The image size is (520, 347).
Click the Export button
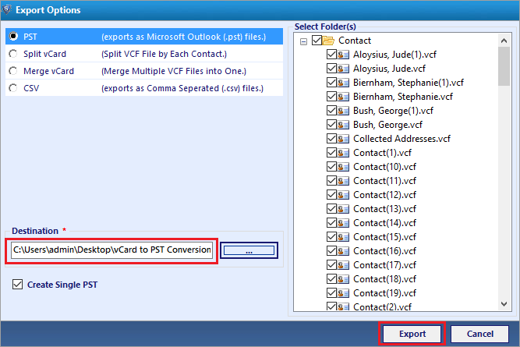tap(412, 334)
